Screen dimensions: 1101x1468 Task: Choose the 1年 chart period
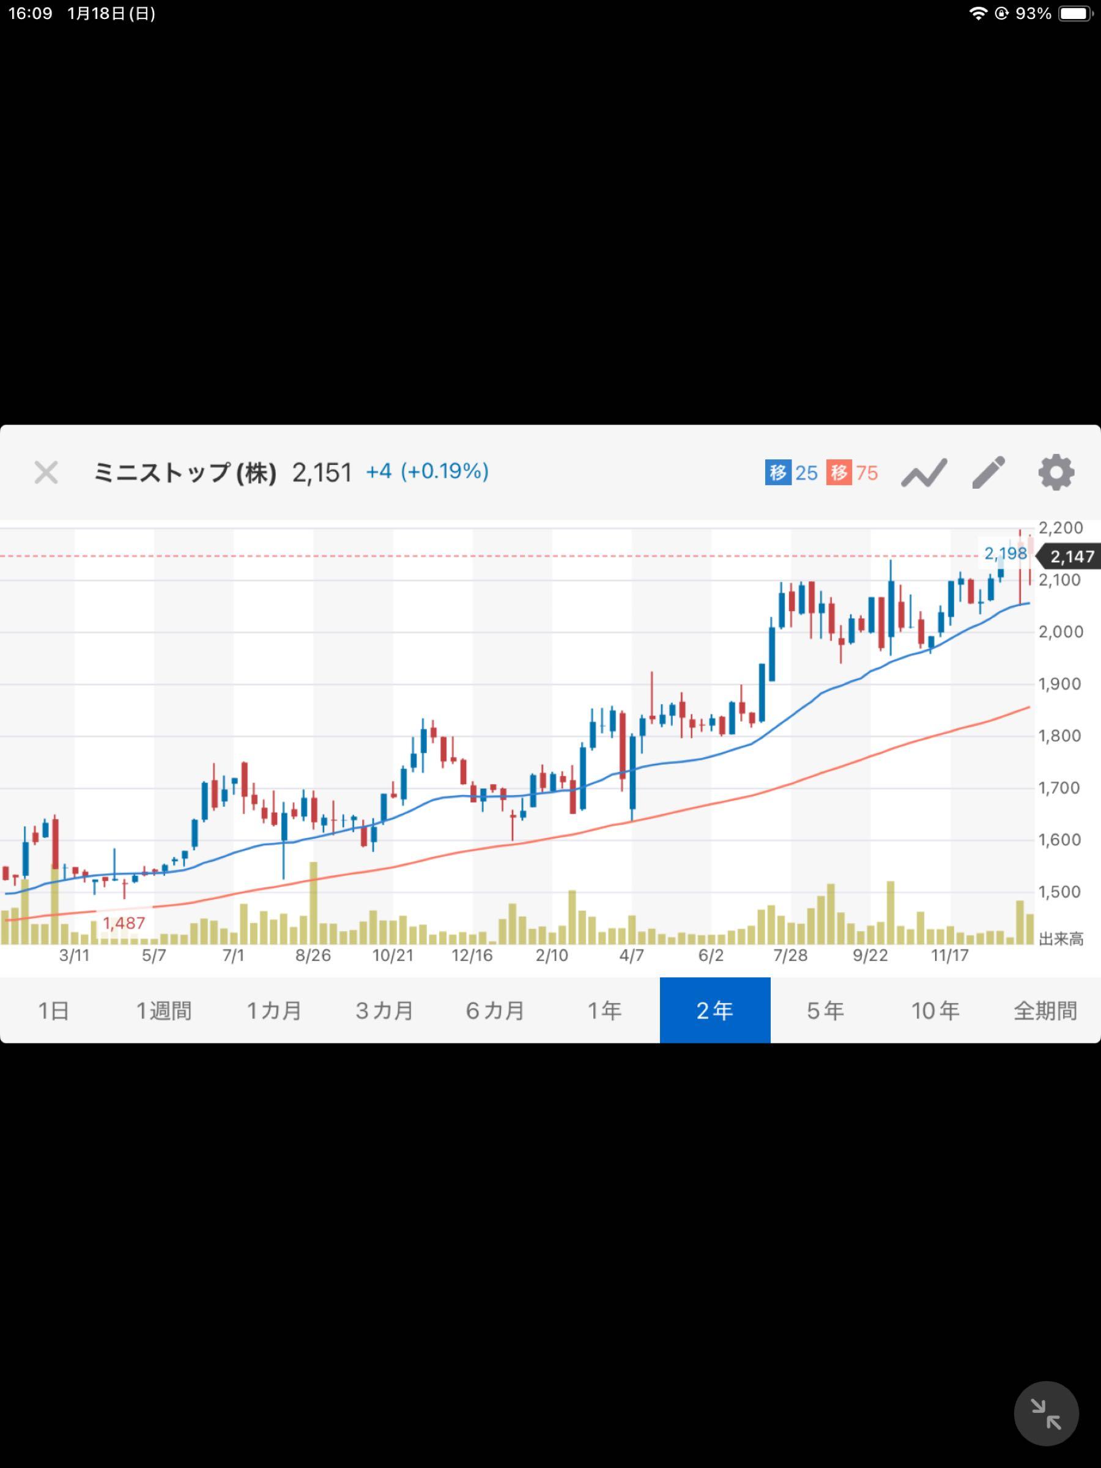(604, 1010)
